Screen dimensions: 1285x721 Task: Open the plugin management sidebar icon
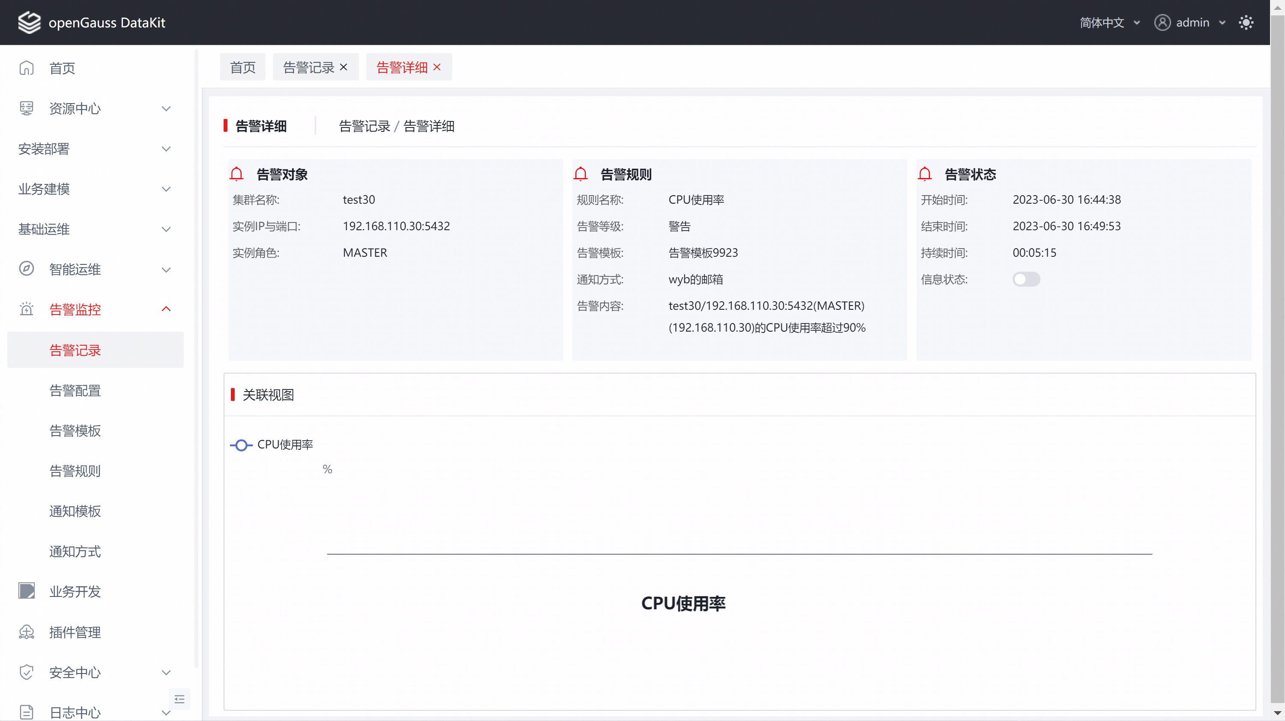27,632
